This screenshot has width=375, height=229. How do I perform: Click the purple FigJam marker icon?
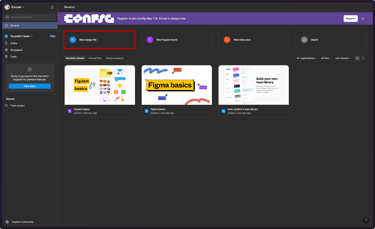click(x=150, y=40)
